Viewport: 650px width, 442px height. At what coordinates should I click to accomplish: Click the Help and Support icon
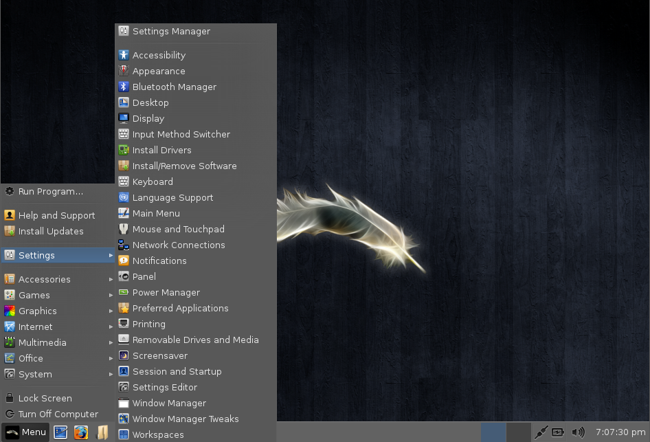pos(10,215)
